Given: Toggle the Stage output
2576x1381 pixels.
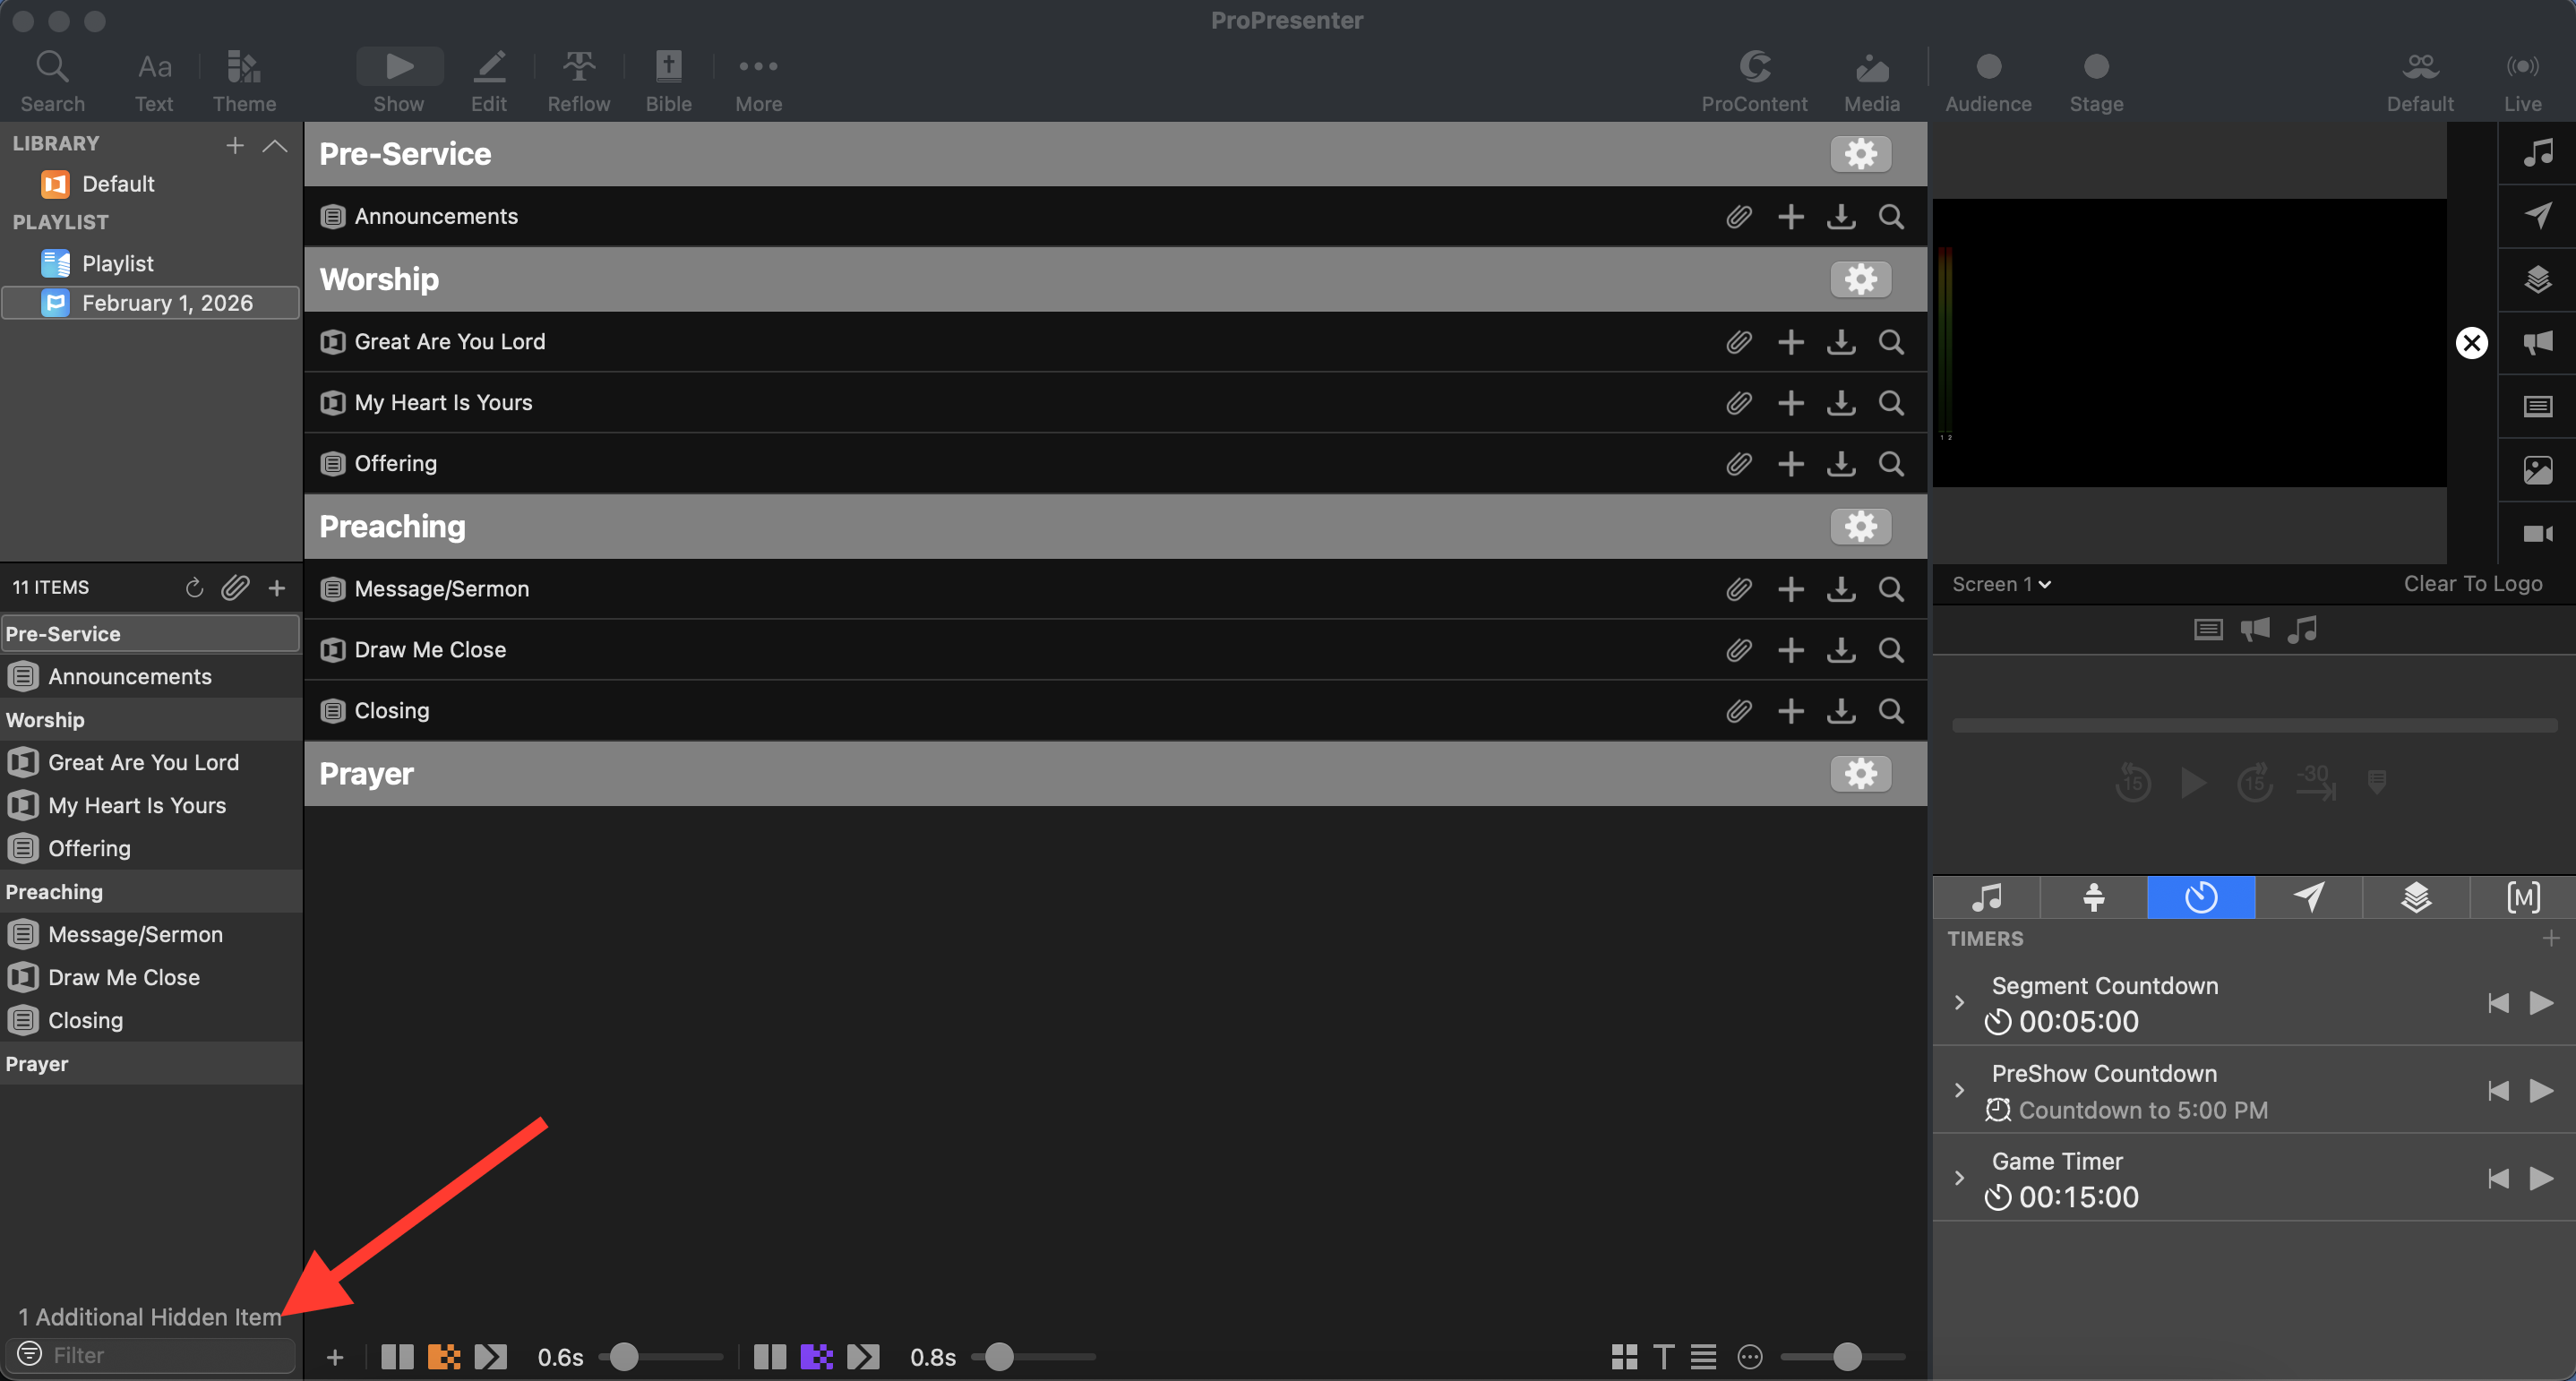Looking at the screenshot, I should point(2096,81).
